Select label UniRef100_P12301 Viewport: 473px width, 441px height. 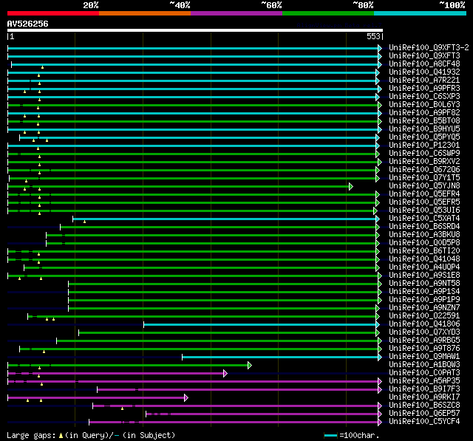click(x=424, y=146)
